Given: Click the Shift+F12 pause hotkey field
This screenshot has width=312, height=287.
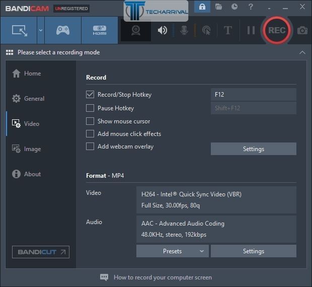Looking at the screenshot, I should [254, 108].
